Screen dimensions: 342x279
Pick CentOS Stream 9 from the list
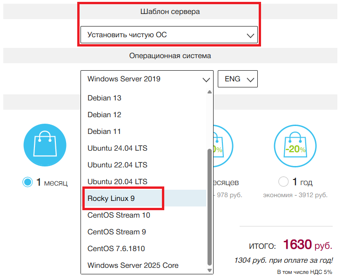click(x=143, y=232)
